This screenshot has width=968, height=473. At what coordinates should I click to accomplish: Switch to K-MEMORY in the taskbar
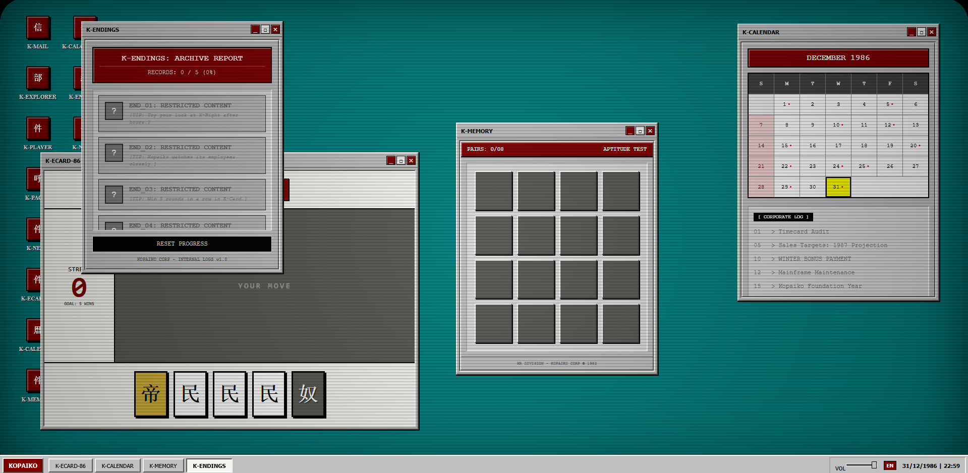(x=163, y=465)
